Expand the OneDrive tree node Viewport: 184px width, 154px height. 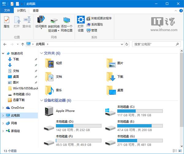tap(3, 108)
